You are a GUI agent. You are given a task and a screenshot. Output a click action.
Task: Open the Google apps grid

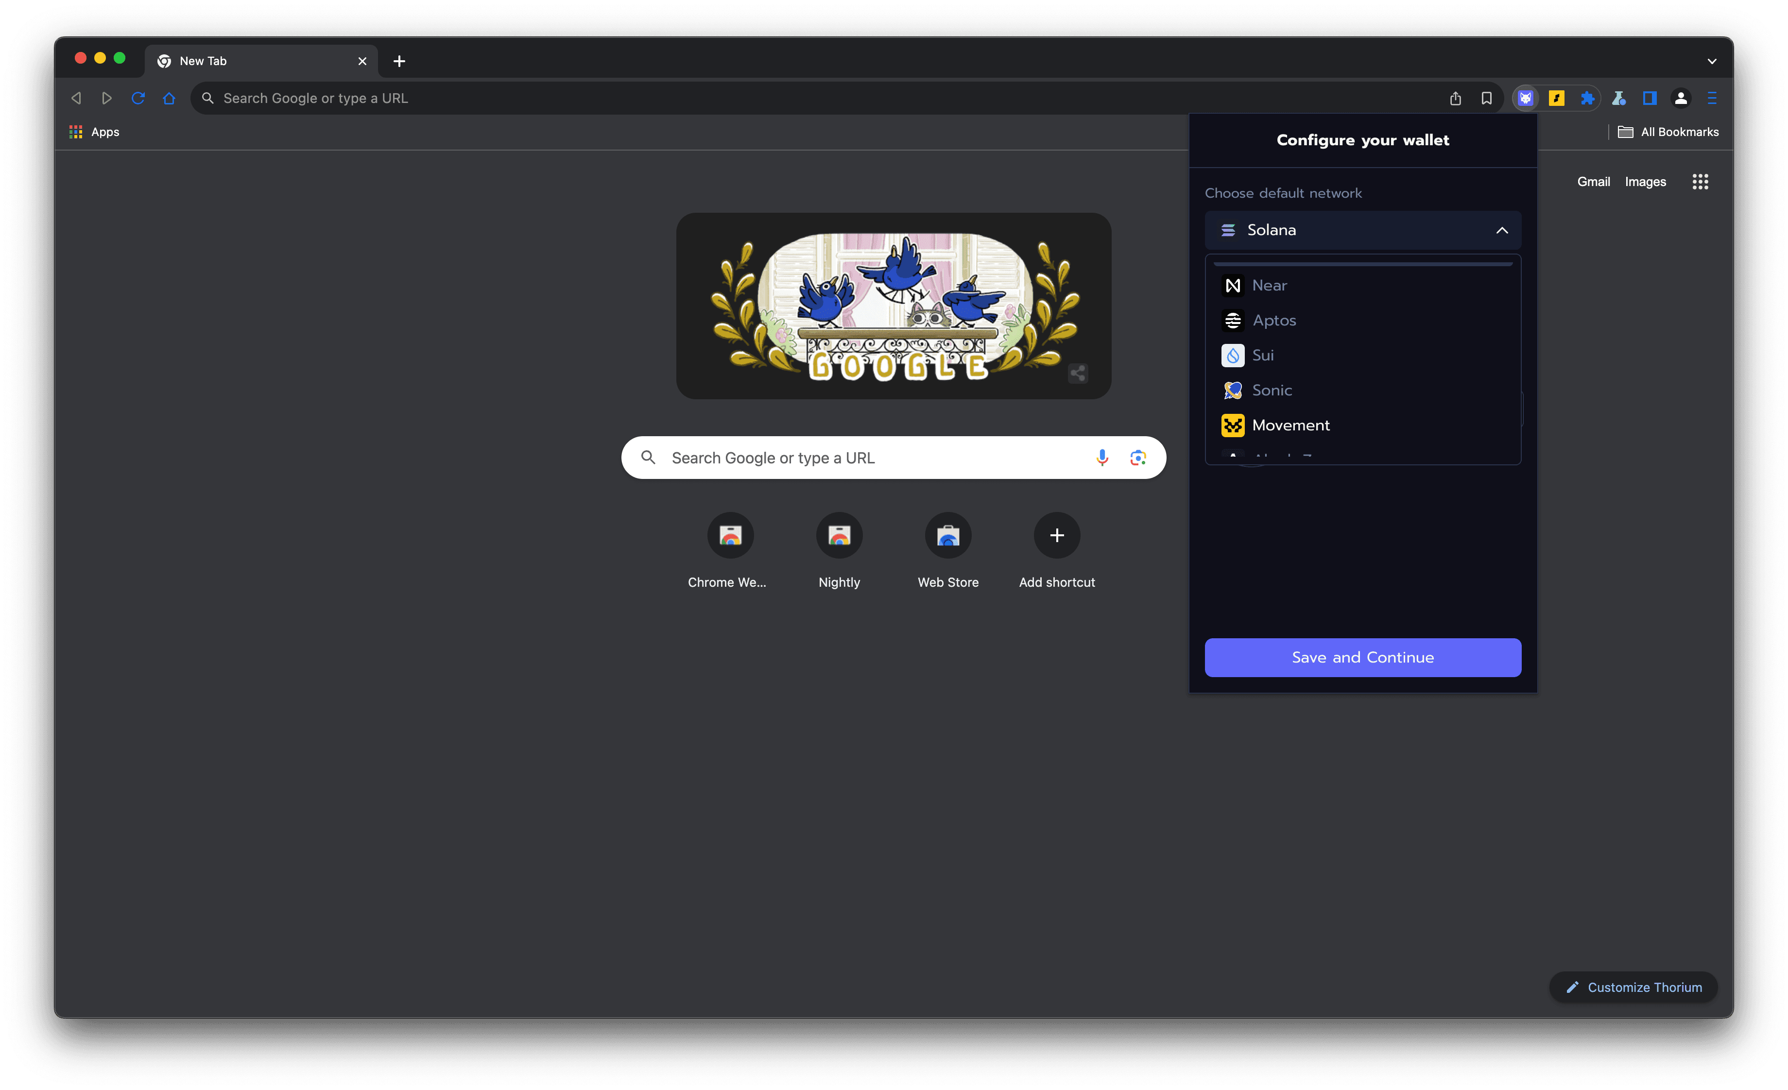click(x=1700, y=181)
